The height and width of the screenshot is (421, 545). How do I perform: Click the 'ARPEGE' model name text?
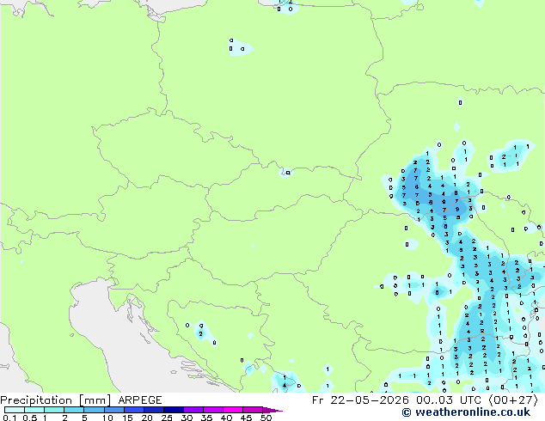pyautogui.click(x=140, y=400)
